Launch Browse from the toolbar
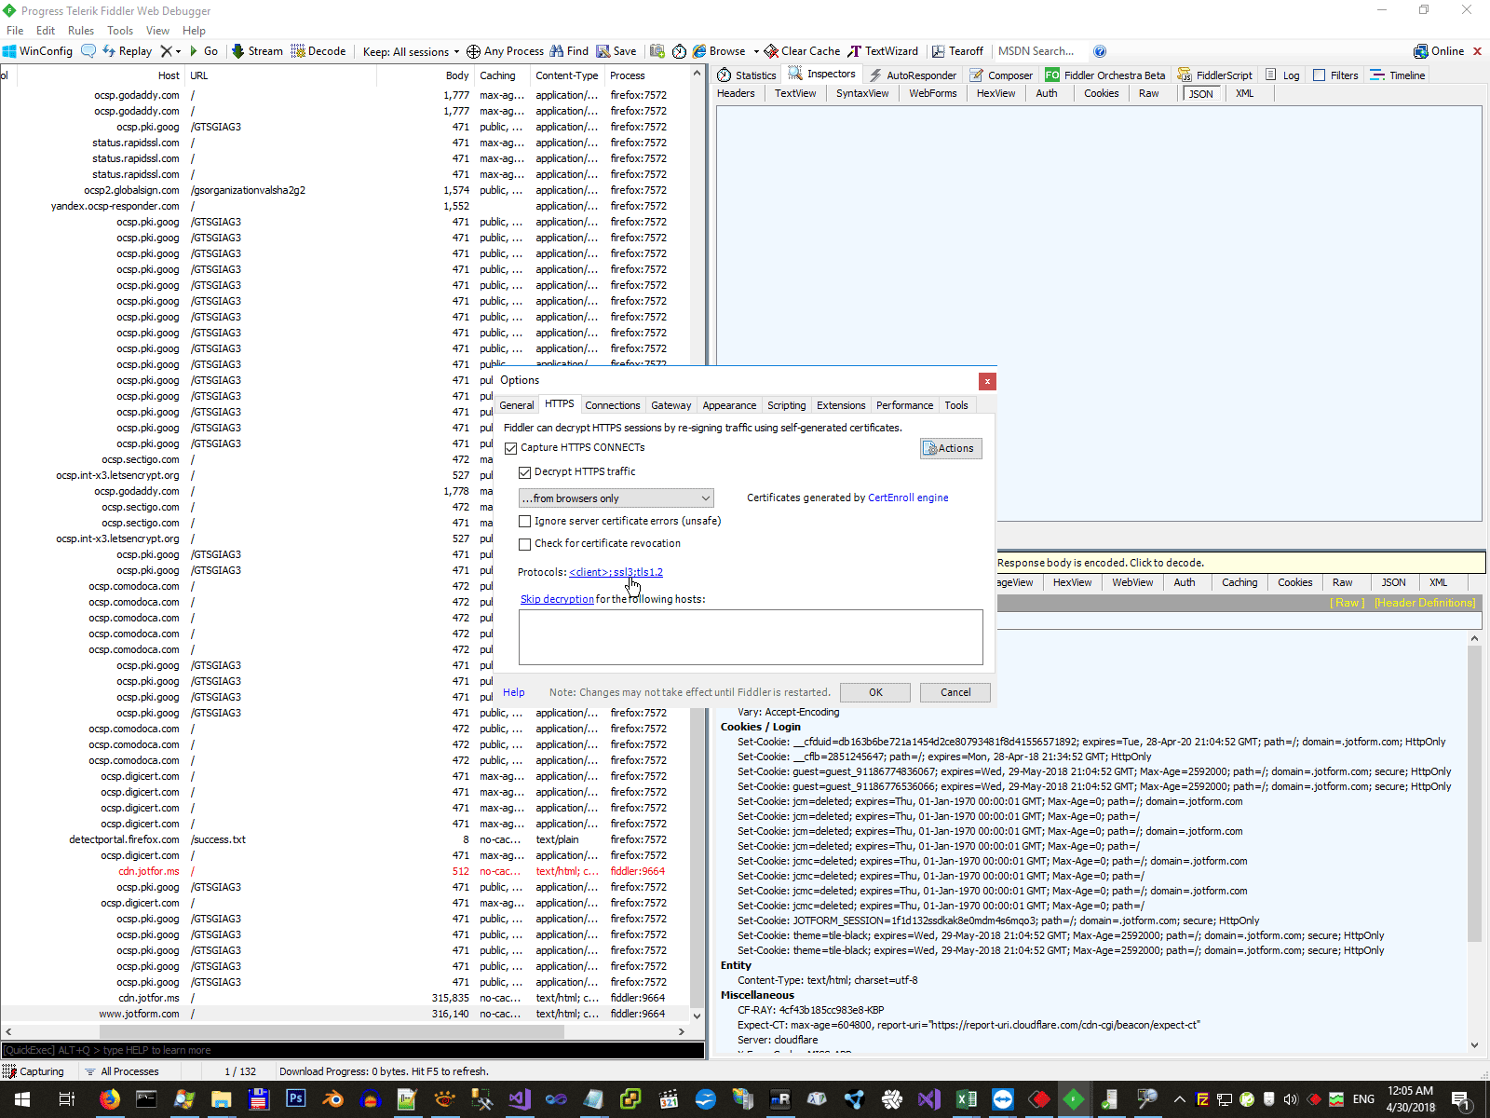1490x1118 pixels. (719, 51)
